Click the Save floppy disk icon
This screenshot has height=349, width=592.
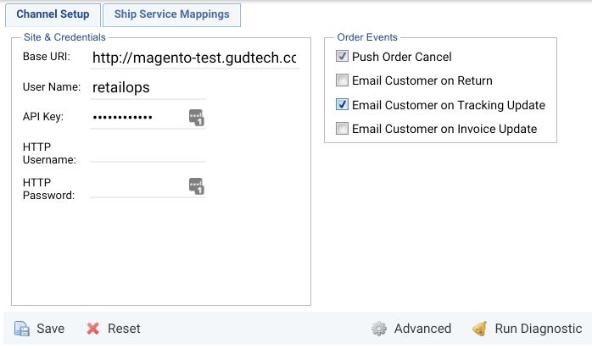click(x=22, y=329)
